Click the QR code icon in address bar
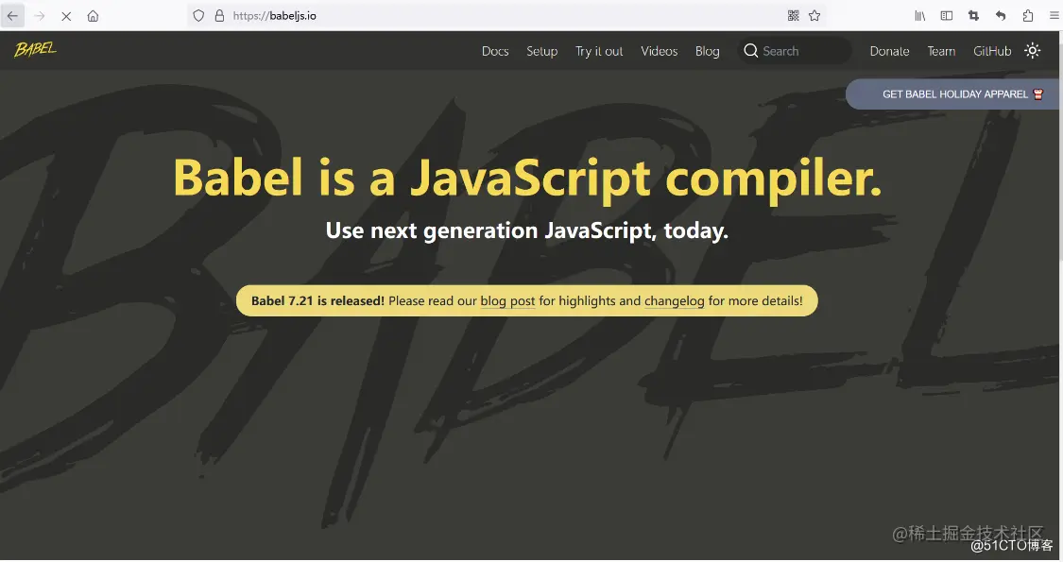Screen dimensions: 1063x562 click(x=793, y=16)
